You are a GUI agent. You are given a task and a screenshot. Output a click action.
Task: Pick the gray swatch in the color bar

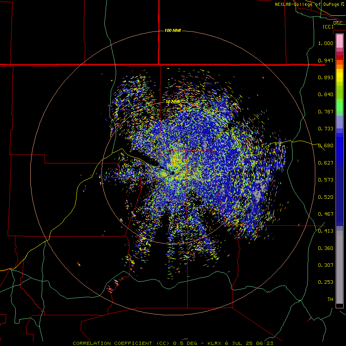pos(339,267)
